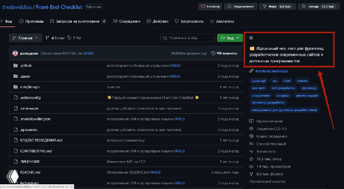The width and height of the screenshot is (344, 189).
Task: Open the Безопасность tab
Action: 189,21
